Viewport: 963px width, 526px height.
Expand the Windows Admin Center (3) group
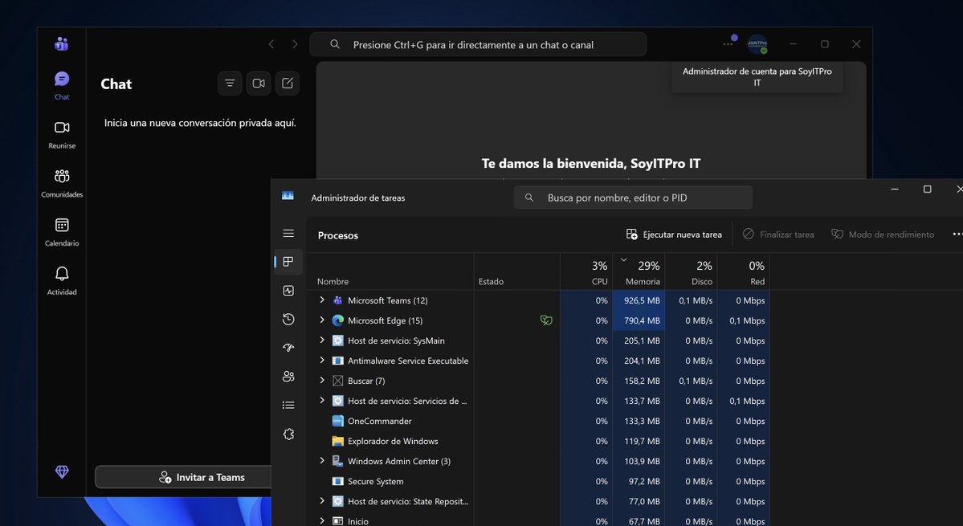pos(322,460)
